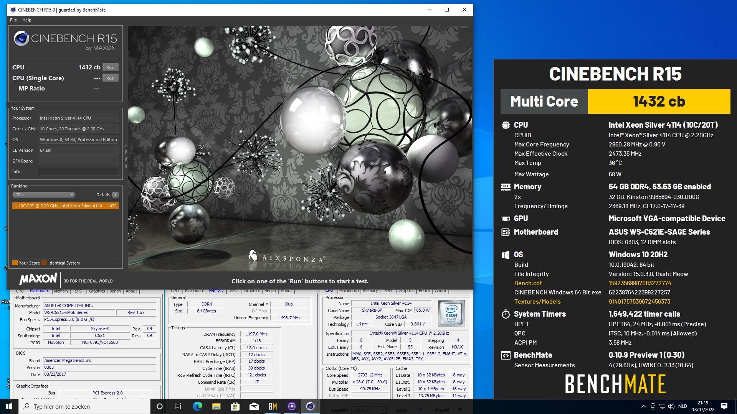This screenshot has height=414, width=737.
Task: Click the NLD input language indicator
Action: (682, 406)
